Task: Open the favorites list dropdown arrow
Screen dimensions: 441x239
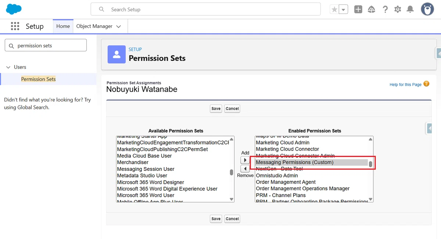Action: point(344,10)
